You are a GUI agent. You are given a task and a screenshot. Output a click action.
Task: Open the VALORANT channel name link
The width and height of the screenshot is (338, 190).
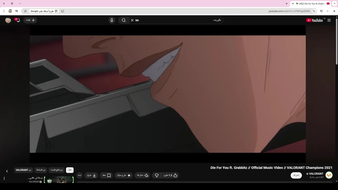316,174
